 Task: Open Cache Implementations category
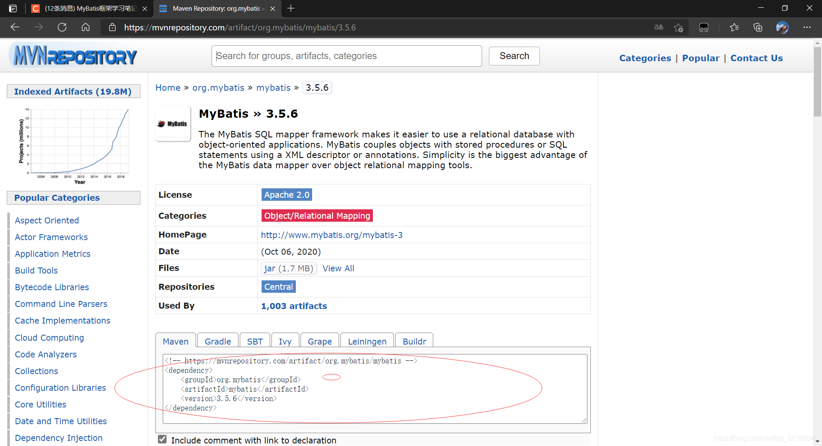63,321
